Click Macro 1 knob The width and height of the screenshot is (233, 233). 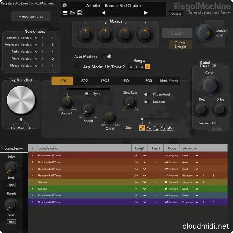[x=85, y=34]
